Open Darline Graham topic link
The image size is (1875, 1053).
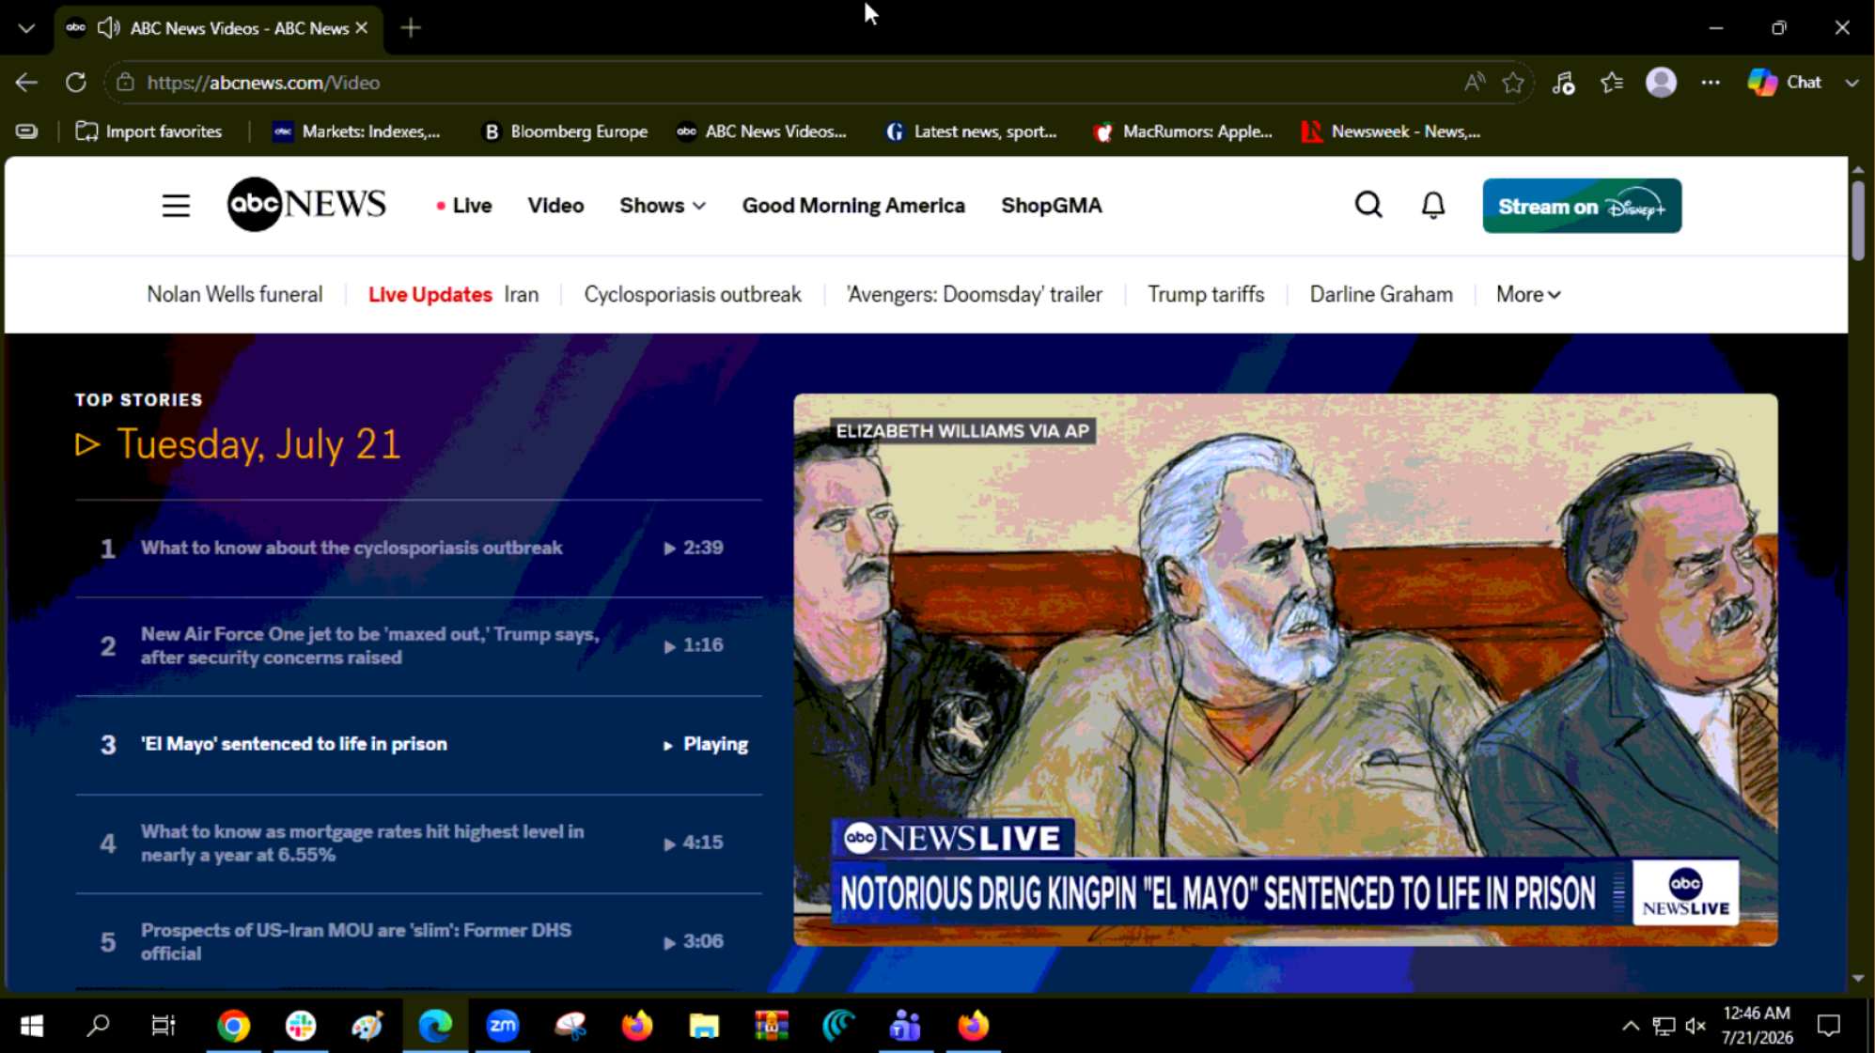pyautogui.click(x=1381, y=295)
